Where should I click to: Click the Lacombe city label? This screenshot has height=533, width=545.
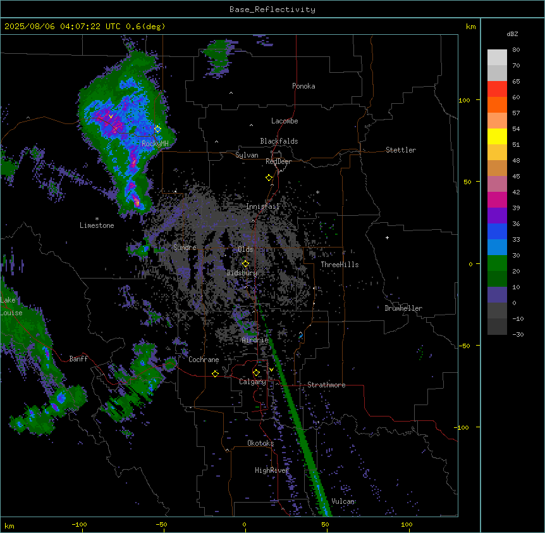click(285, 121)
